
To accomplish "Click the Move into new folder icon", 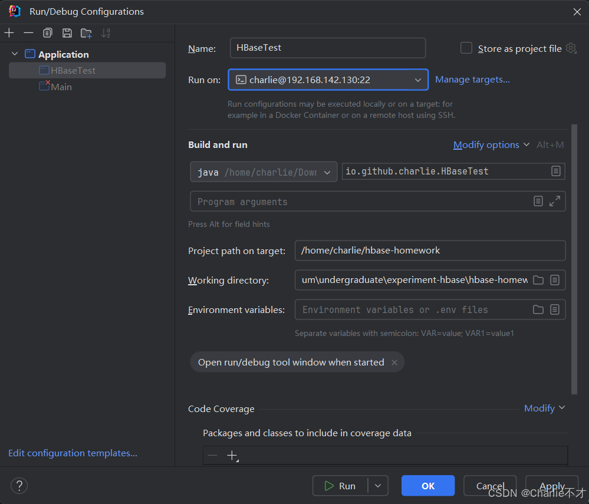I will [86, 33].
